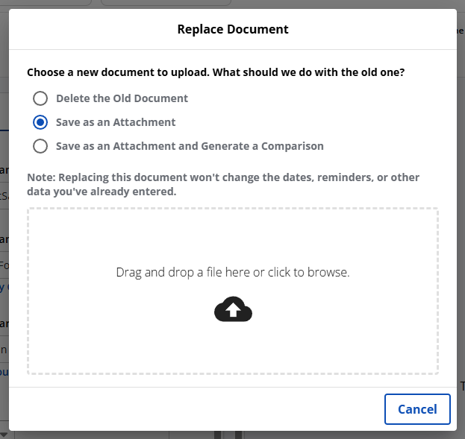The height and width of the screenshot is (439, 465).
Task: Click the dimmed background right of the dialog
Action: 461,224
